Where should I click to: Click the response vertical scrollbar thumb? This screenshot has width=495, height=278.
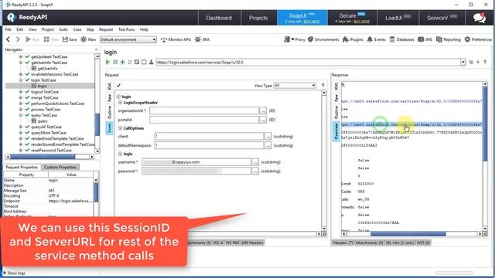[x=485, y=124]
